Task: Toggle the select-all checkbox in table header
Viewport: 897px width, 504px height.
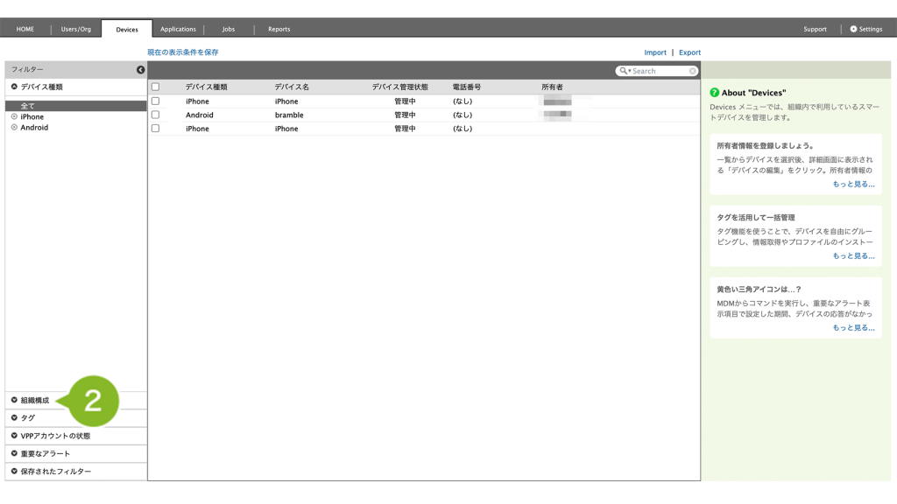Action: (x=156, y=87)
